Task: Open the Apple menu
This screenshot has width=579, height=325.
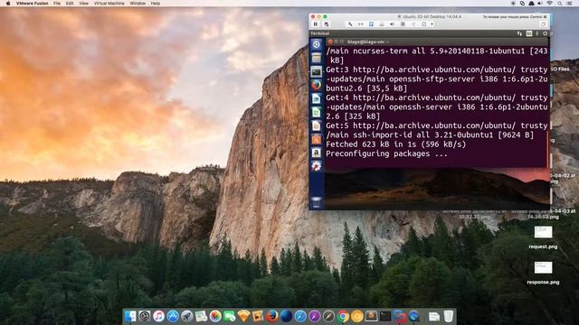Action: (8, 4)
